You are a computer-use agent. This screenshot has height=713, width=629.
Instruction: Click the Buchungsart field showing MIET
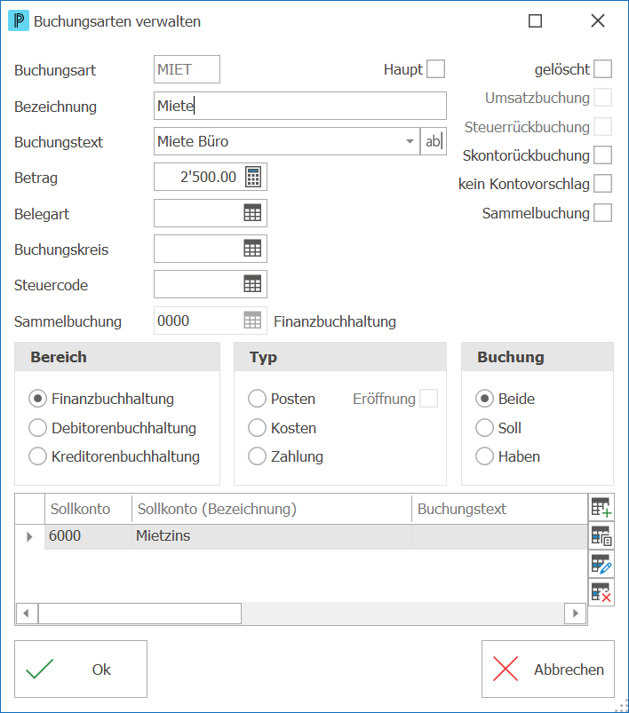coord(187,69)
